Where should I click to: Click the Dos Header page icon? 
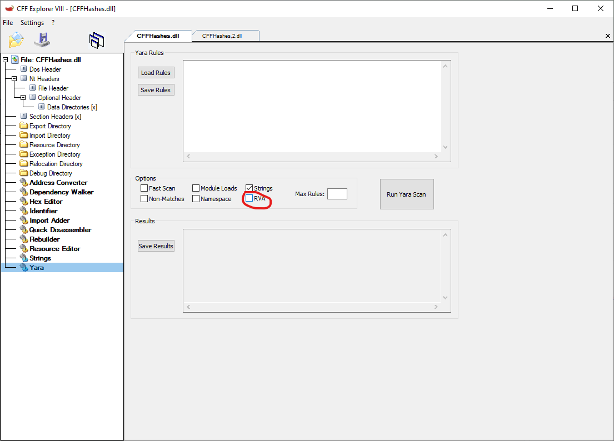click(x=24, y=69)
